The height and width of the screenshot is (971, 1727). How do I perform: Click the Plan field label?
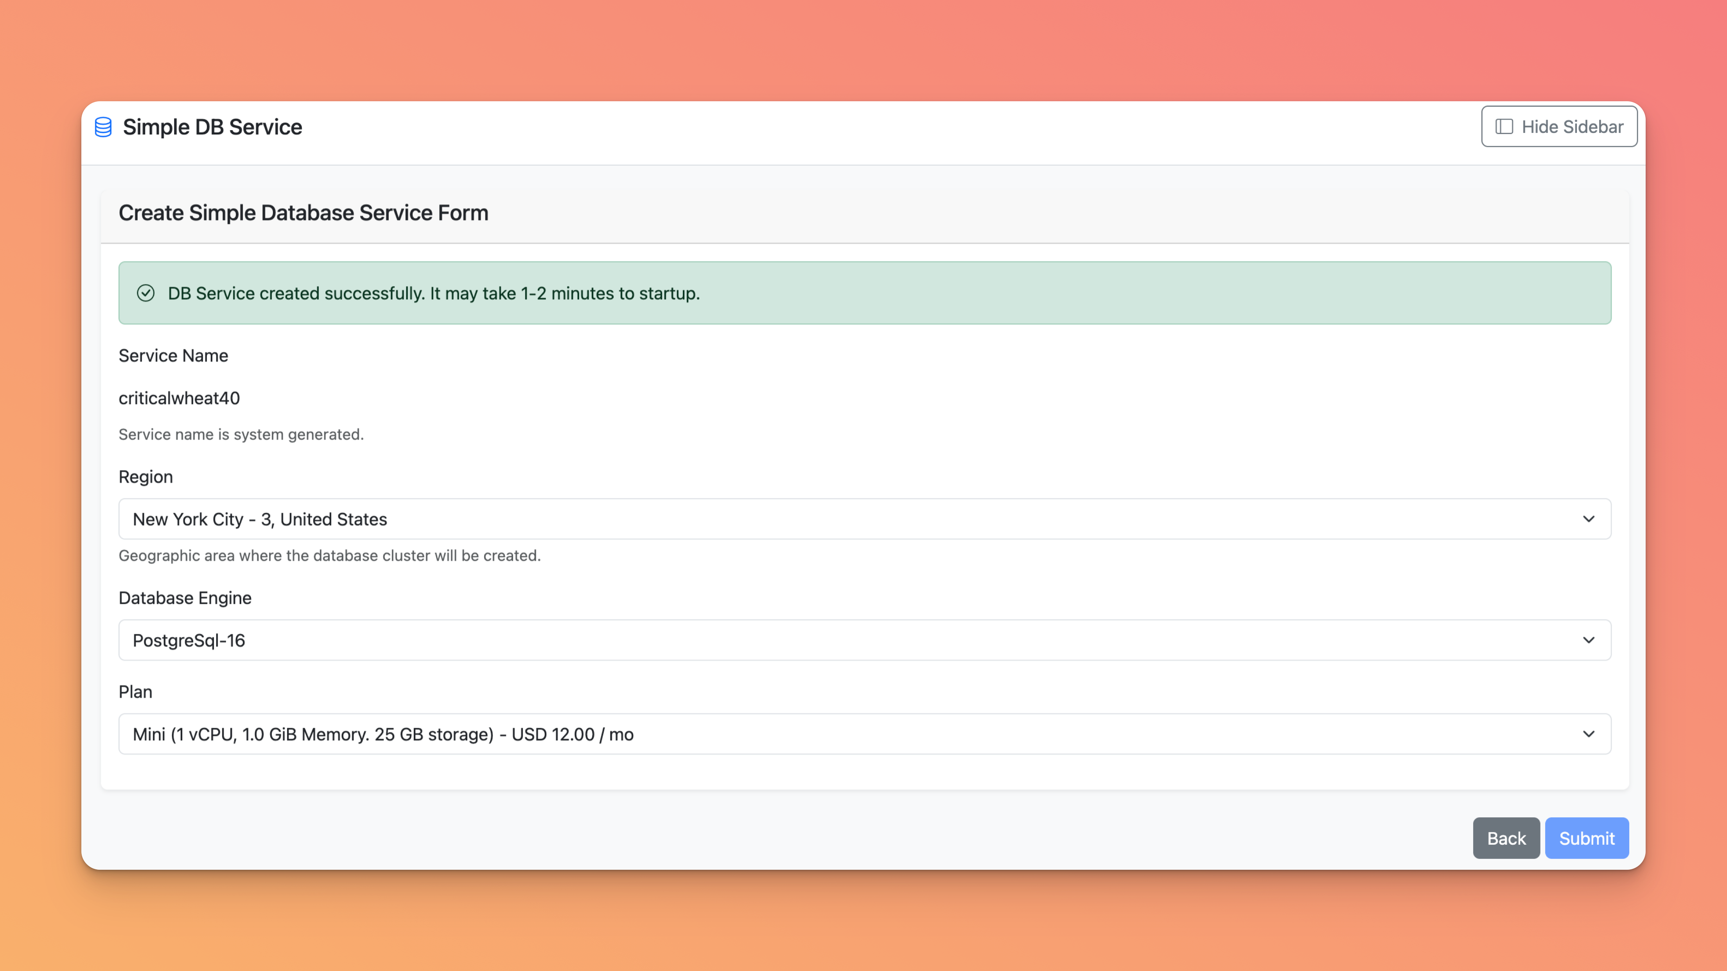coord(135,692)
